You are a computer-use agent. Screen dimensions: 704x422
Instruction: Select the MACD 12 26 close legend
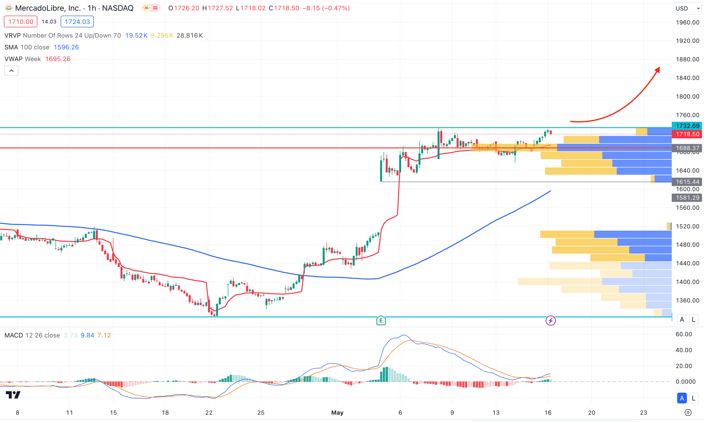(x=32, y=335)
